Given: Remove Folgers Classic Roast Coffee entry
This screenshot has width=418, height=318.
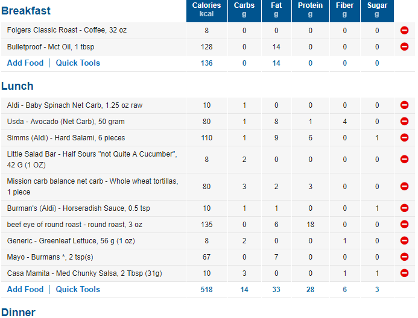Looking at the screenshot, I should 404,30.
